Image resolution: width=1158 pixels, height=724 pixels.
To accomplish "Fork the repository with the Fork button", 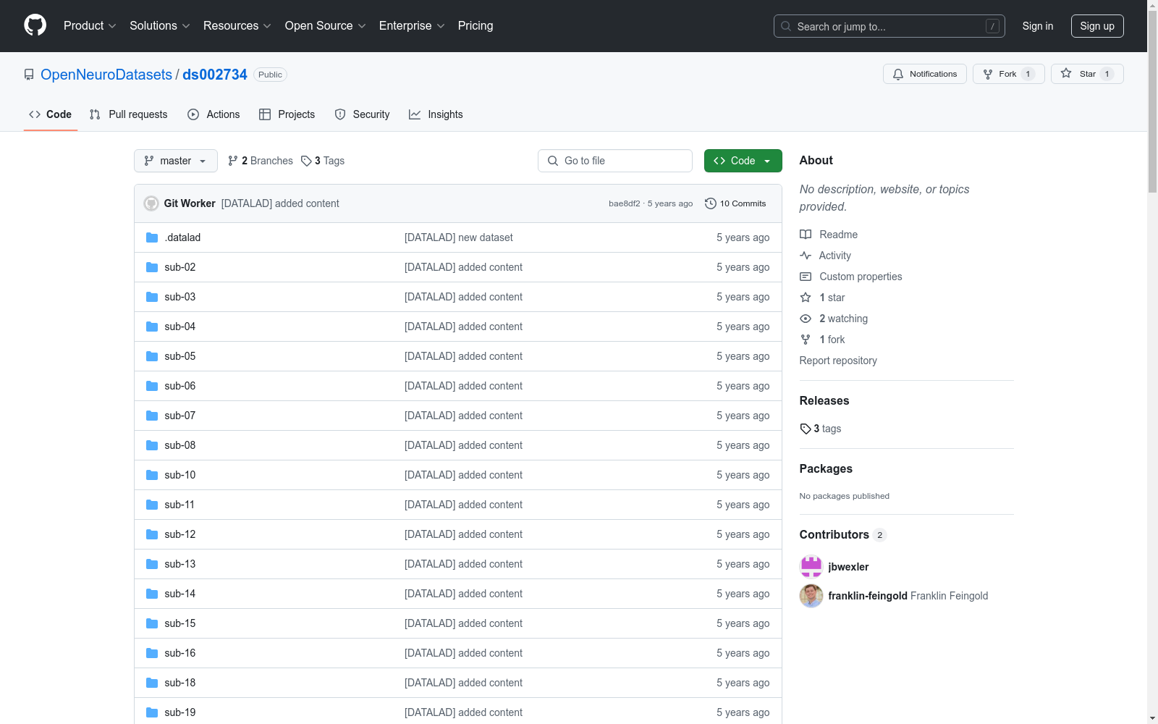I will [x=1008, y=74].
